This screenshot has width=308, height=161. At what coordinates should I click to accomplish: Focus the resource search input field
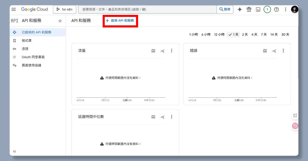(147, 9)
